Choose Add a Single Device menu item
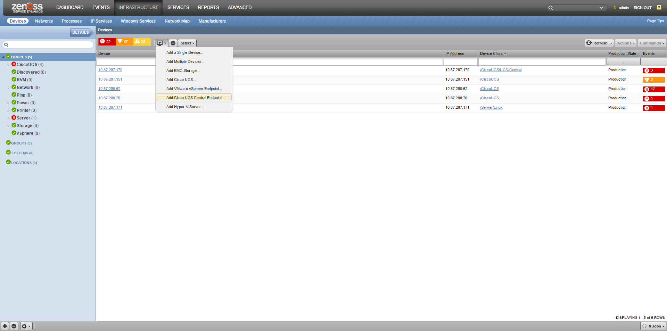667x331 pixels. (194, 52)
